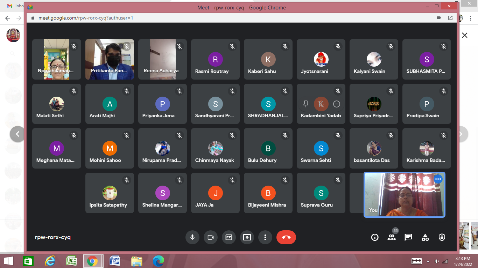
Task: Go to next page of participant tiles
Action: click(461, 134)
